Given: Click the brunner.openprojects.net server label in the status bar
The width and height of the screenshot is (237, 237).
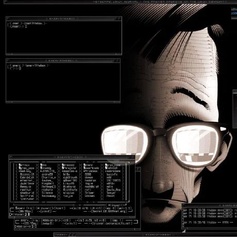Looking at the screenshot, I should [x=112, y=223].
